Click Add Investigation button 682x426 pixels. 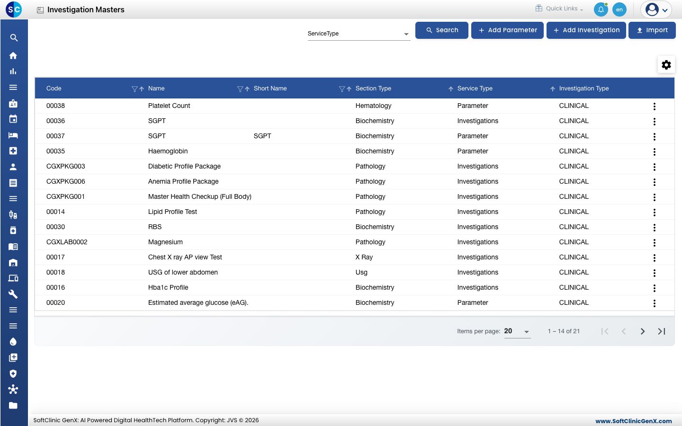586,30
